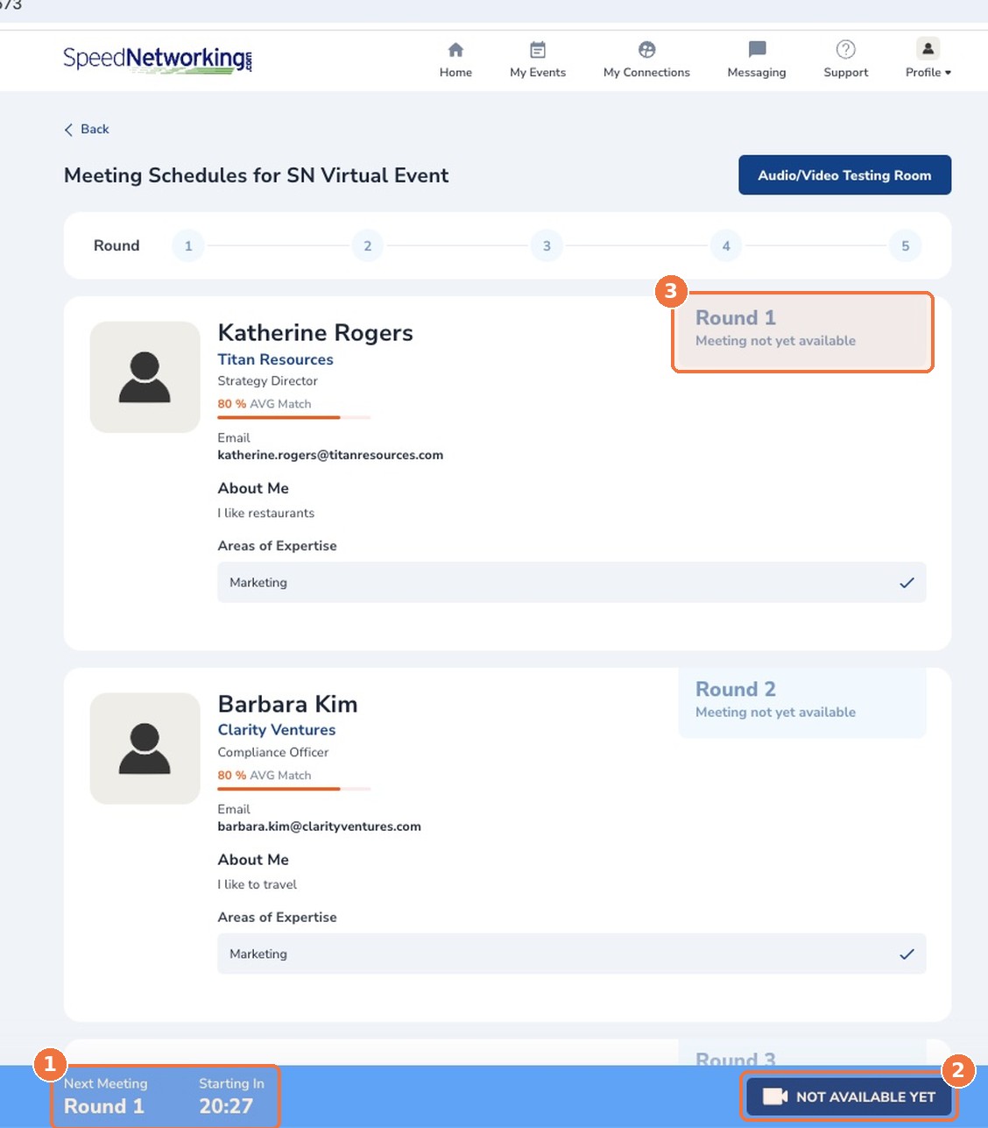Go Back to the previous page
This screenshot has height=1128, width=988.
[x=87, y=130]
